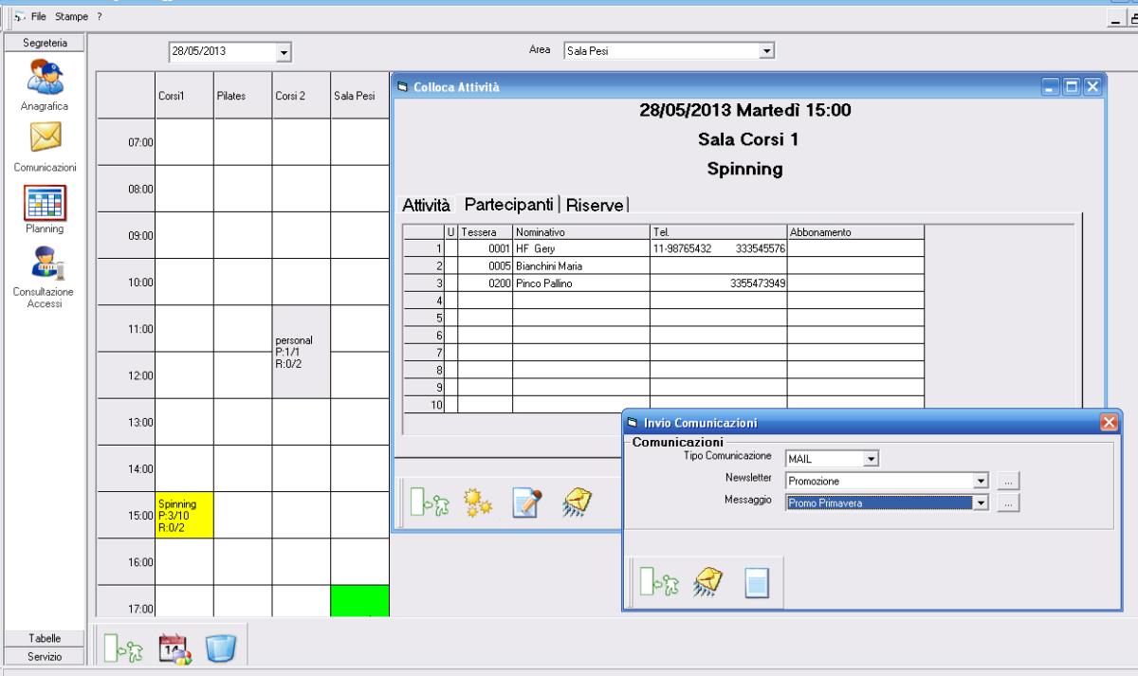Click the browse button next to Messaggio

[1009, 502]
